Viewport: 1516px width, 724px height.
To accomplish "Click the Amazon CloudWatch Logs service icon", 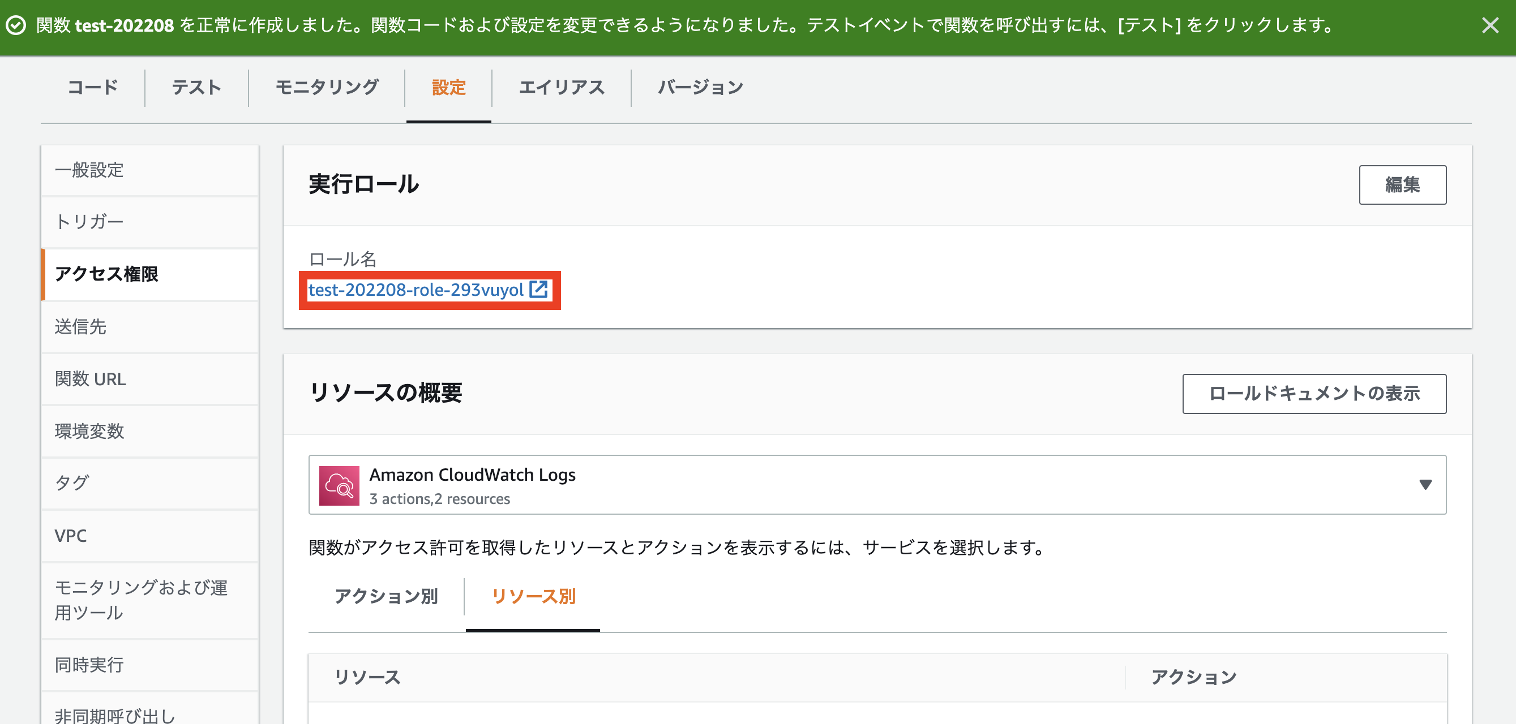I will [339, 486].
